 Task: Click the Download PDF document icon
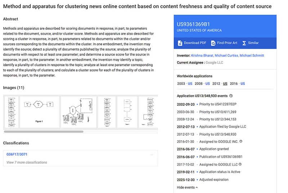click(x=180, y=43)
